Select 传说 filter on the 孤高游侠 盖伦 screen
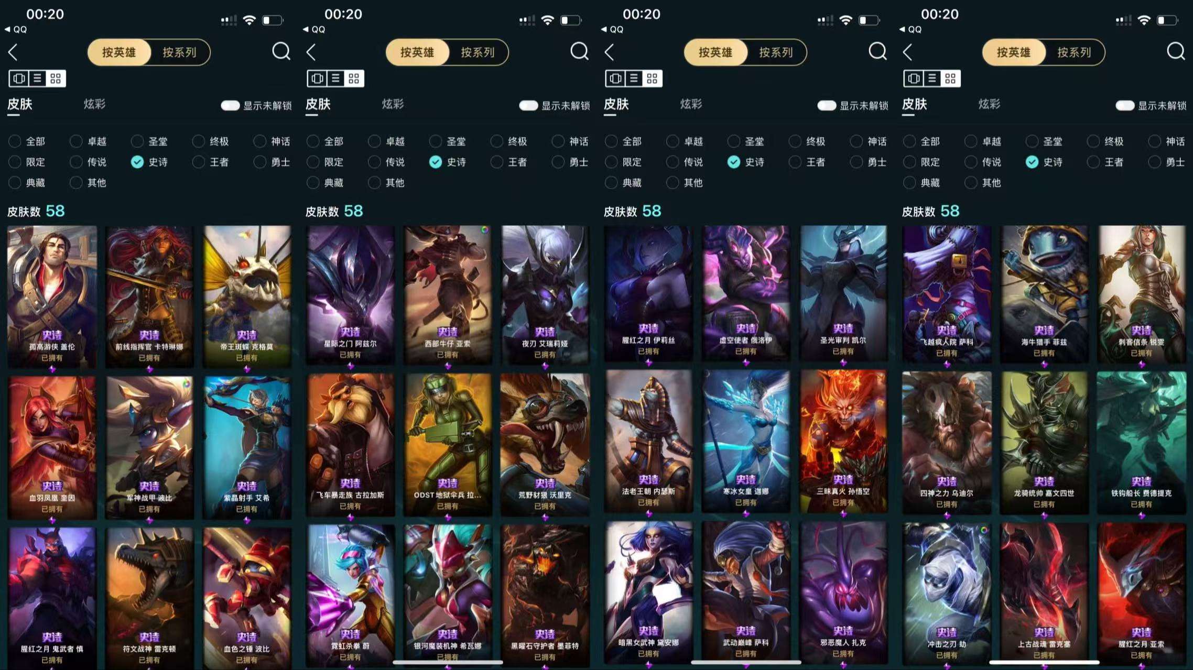 tap(88, 162)
